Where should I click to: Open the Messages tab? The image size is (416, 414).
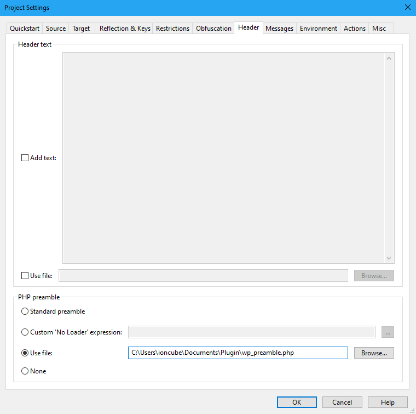click(279, 29)
